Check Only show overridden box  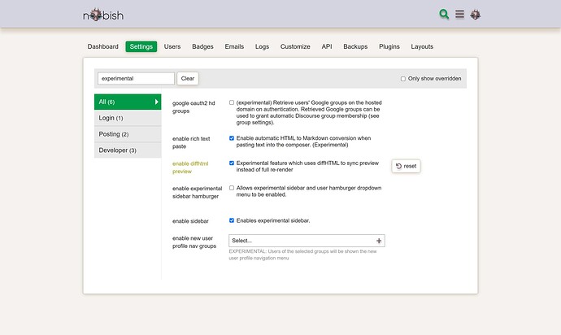pyautogui.click(x=402, y=79)
